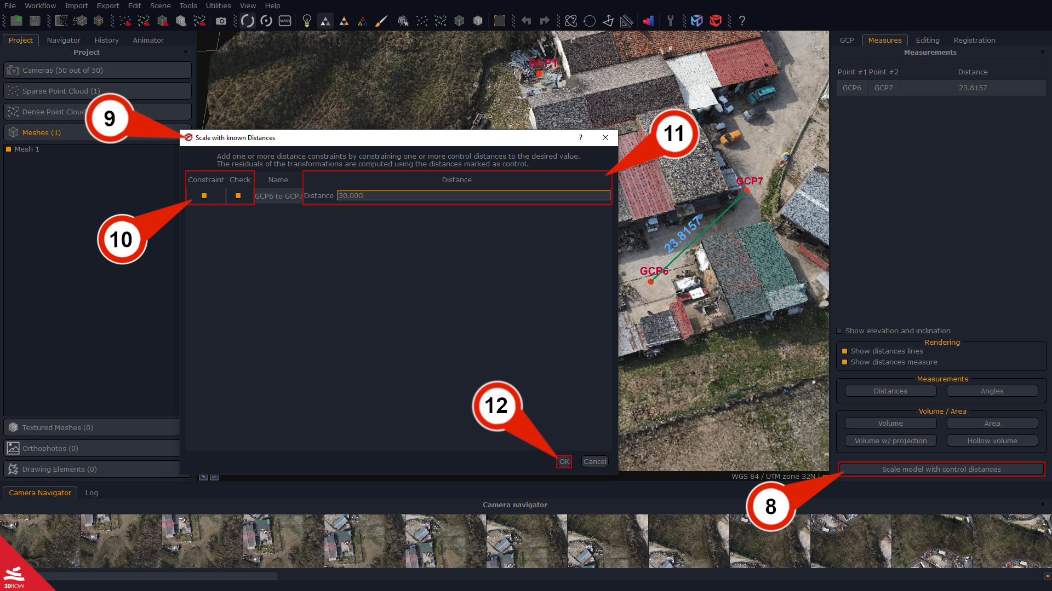Image resolution: width=1052 pixels, height=591 pixels.
Task: Switch to the GCP tab
Action: [847, 40]
